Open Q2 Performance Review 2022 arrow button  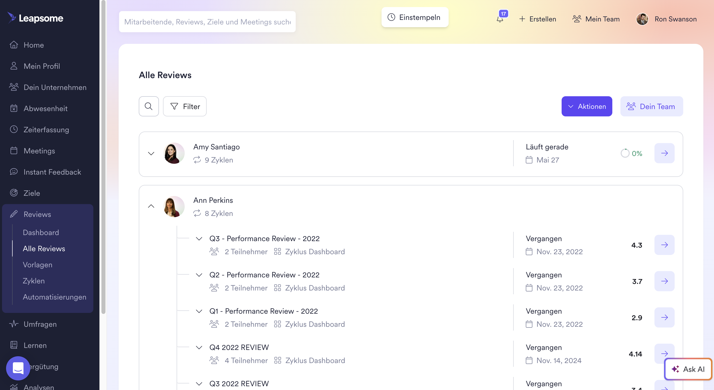coord(664,281)
